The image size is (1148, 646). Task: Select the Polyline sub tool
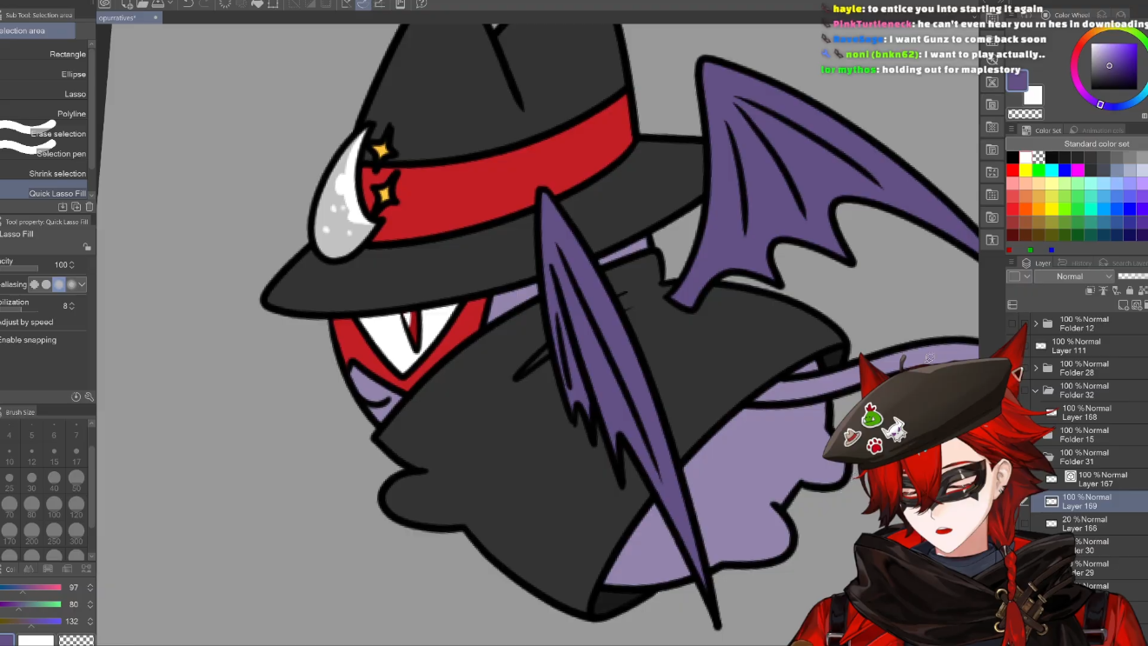coord(45,114)
